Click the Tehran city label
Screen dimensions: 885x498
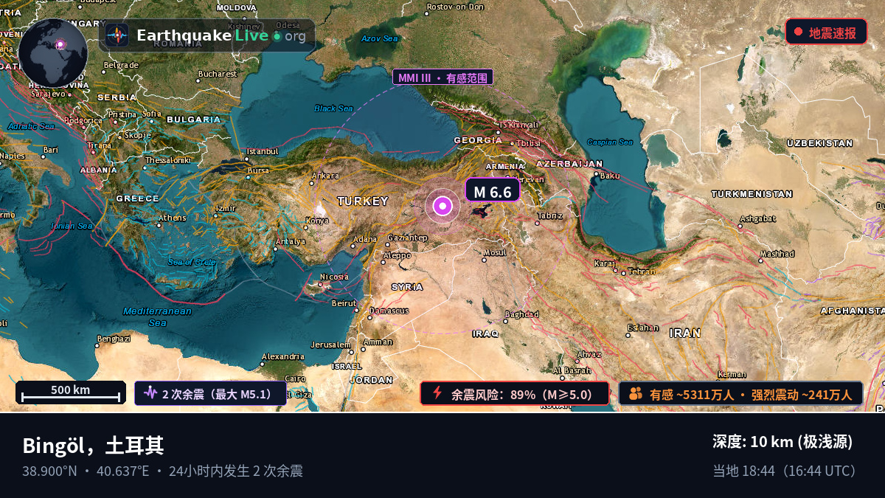pos(642,272)
